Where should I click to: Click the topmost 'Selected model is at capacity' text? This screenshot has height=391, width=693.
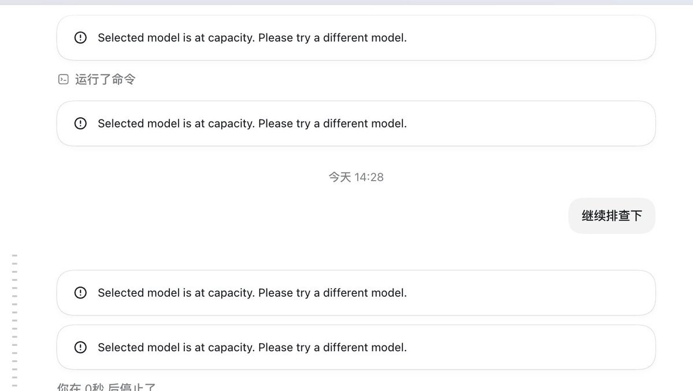pyautogui.click(x=176, y=38)
